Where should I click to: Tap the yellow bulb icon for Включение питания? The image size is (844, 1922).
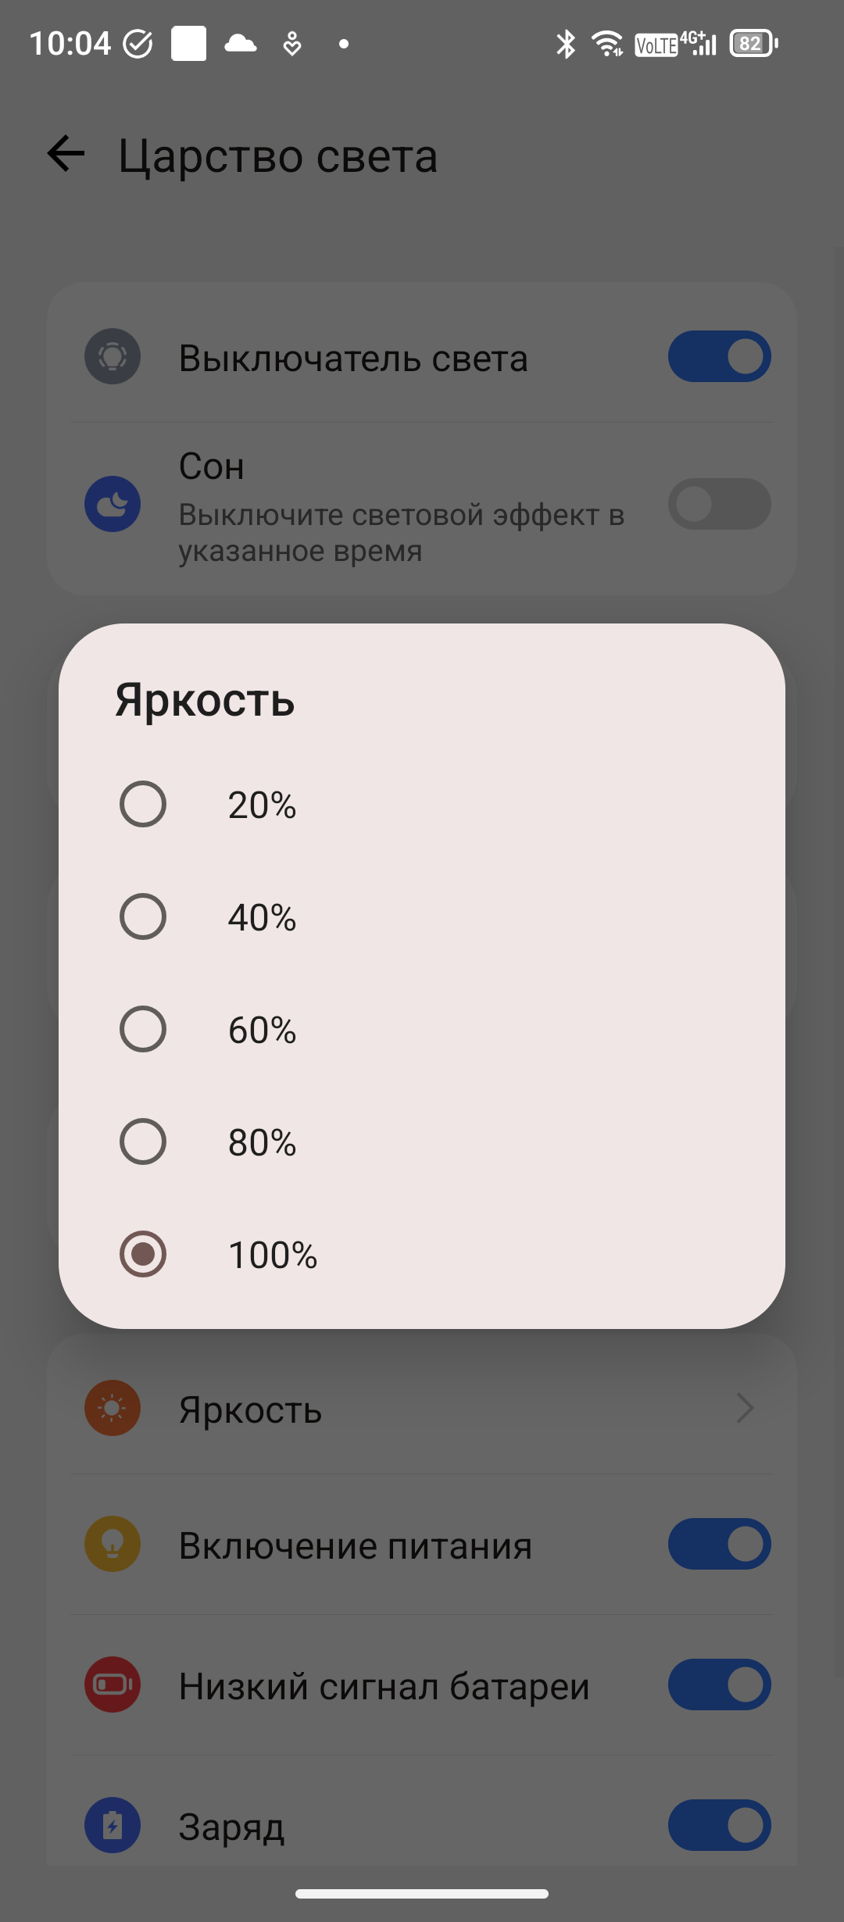click(113, 1544)
